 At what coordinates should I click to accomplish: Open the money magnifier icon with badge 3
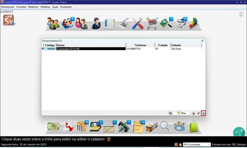click(x=166, y=23)
